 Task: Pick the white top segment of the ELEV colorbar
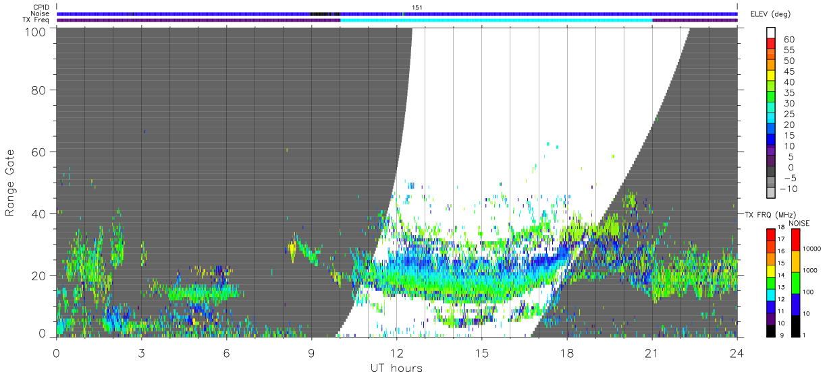(771, 33)
